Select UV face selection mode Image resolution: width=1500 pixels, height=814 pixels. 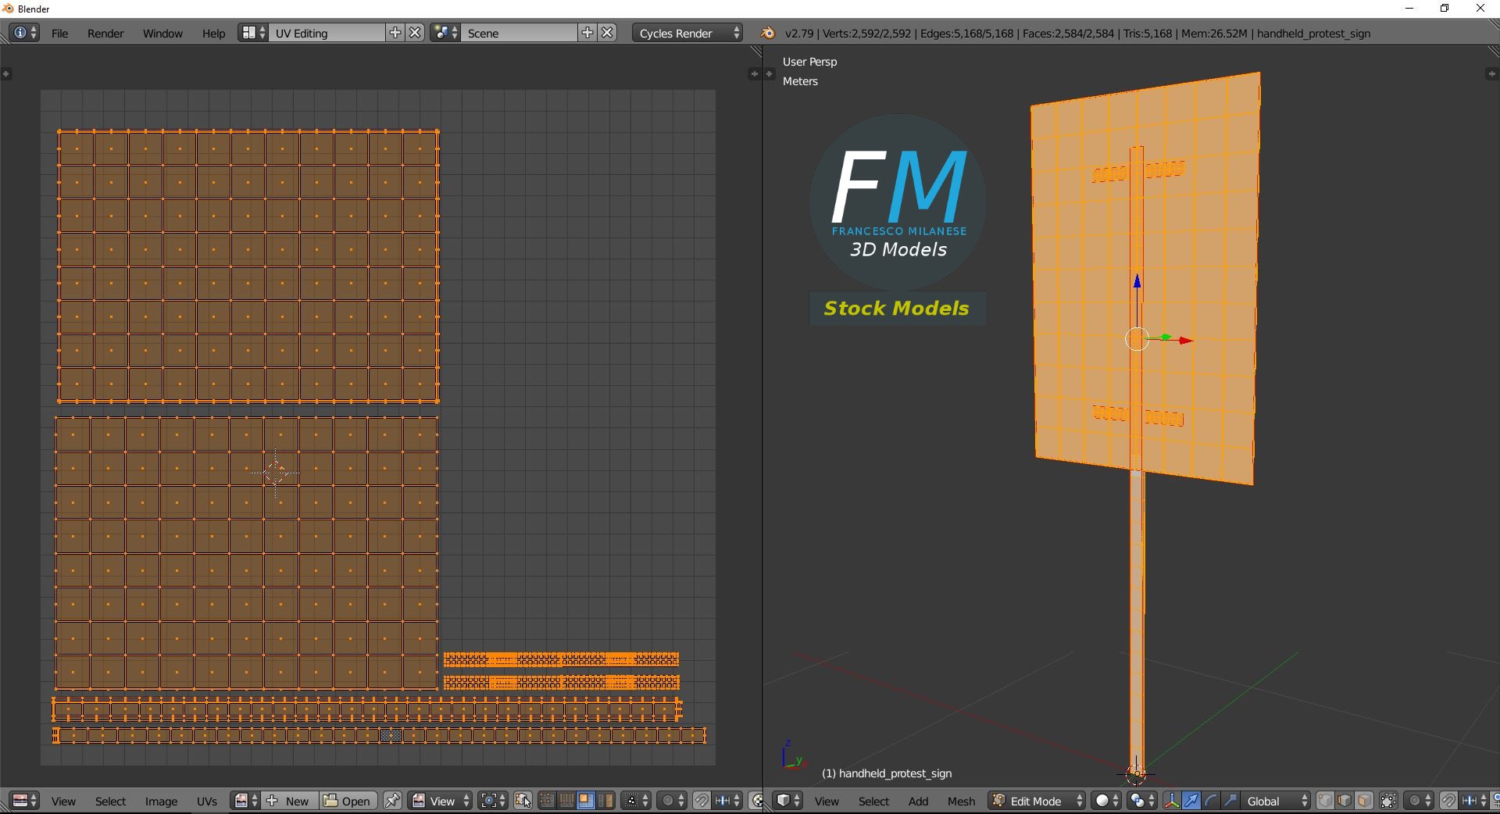tap(585, 801)
